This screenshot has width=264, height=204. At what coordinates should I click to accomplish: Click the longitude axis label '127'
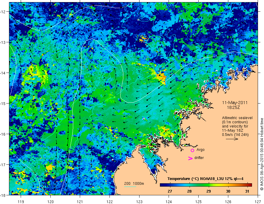258,202
